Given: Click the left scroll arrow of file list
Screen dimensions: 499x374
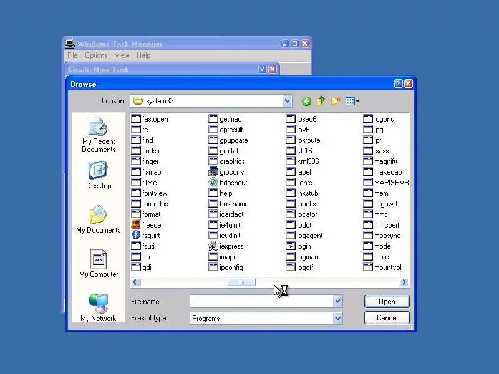Looking at the screenshot, I should click(135, 282).
